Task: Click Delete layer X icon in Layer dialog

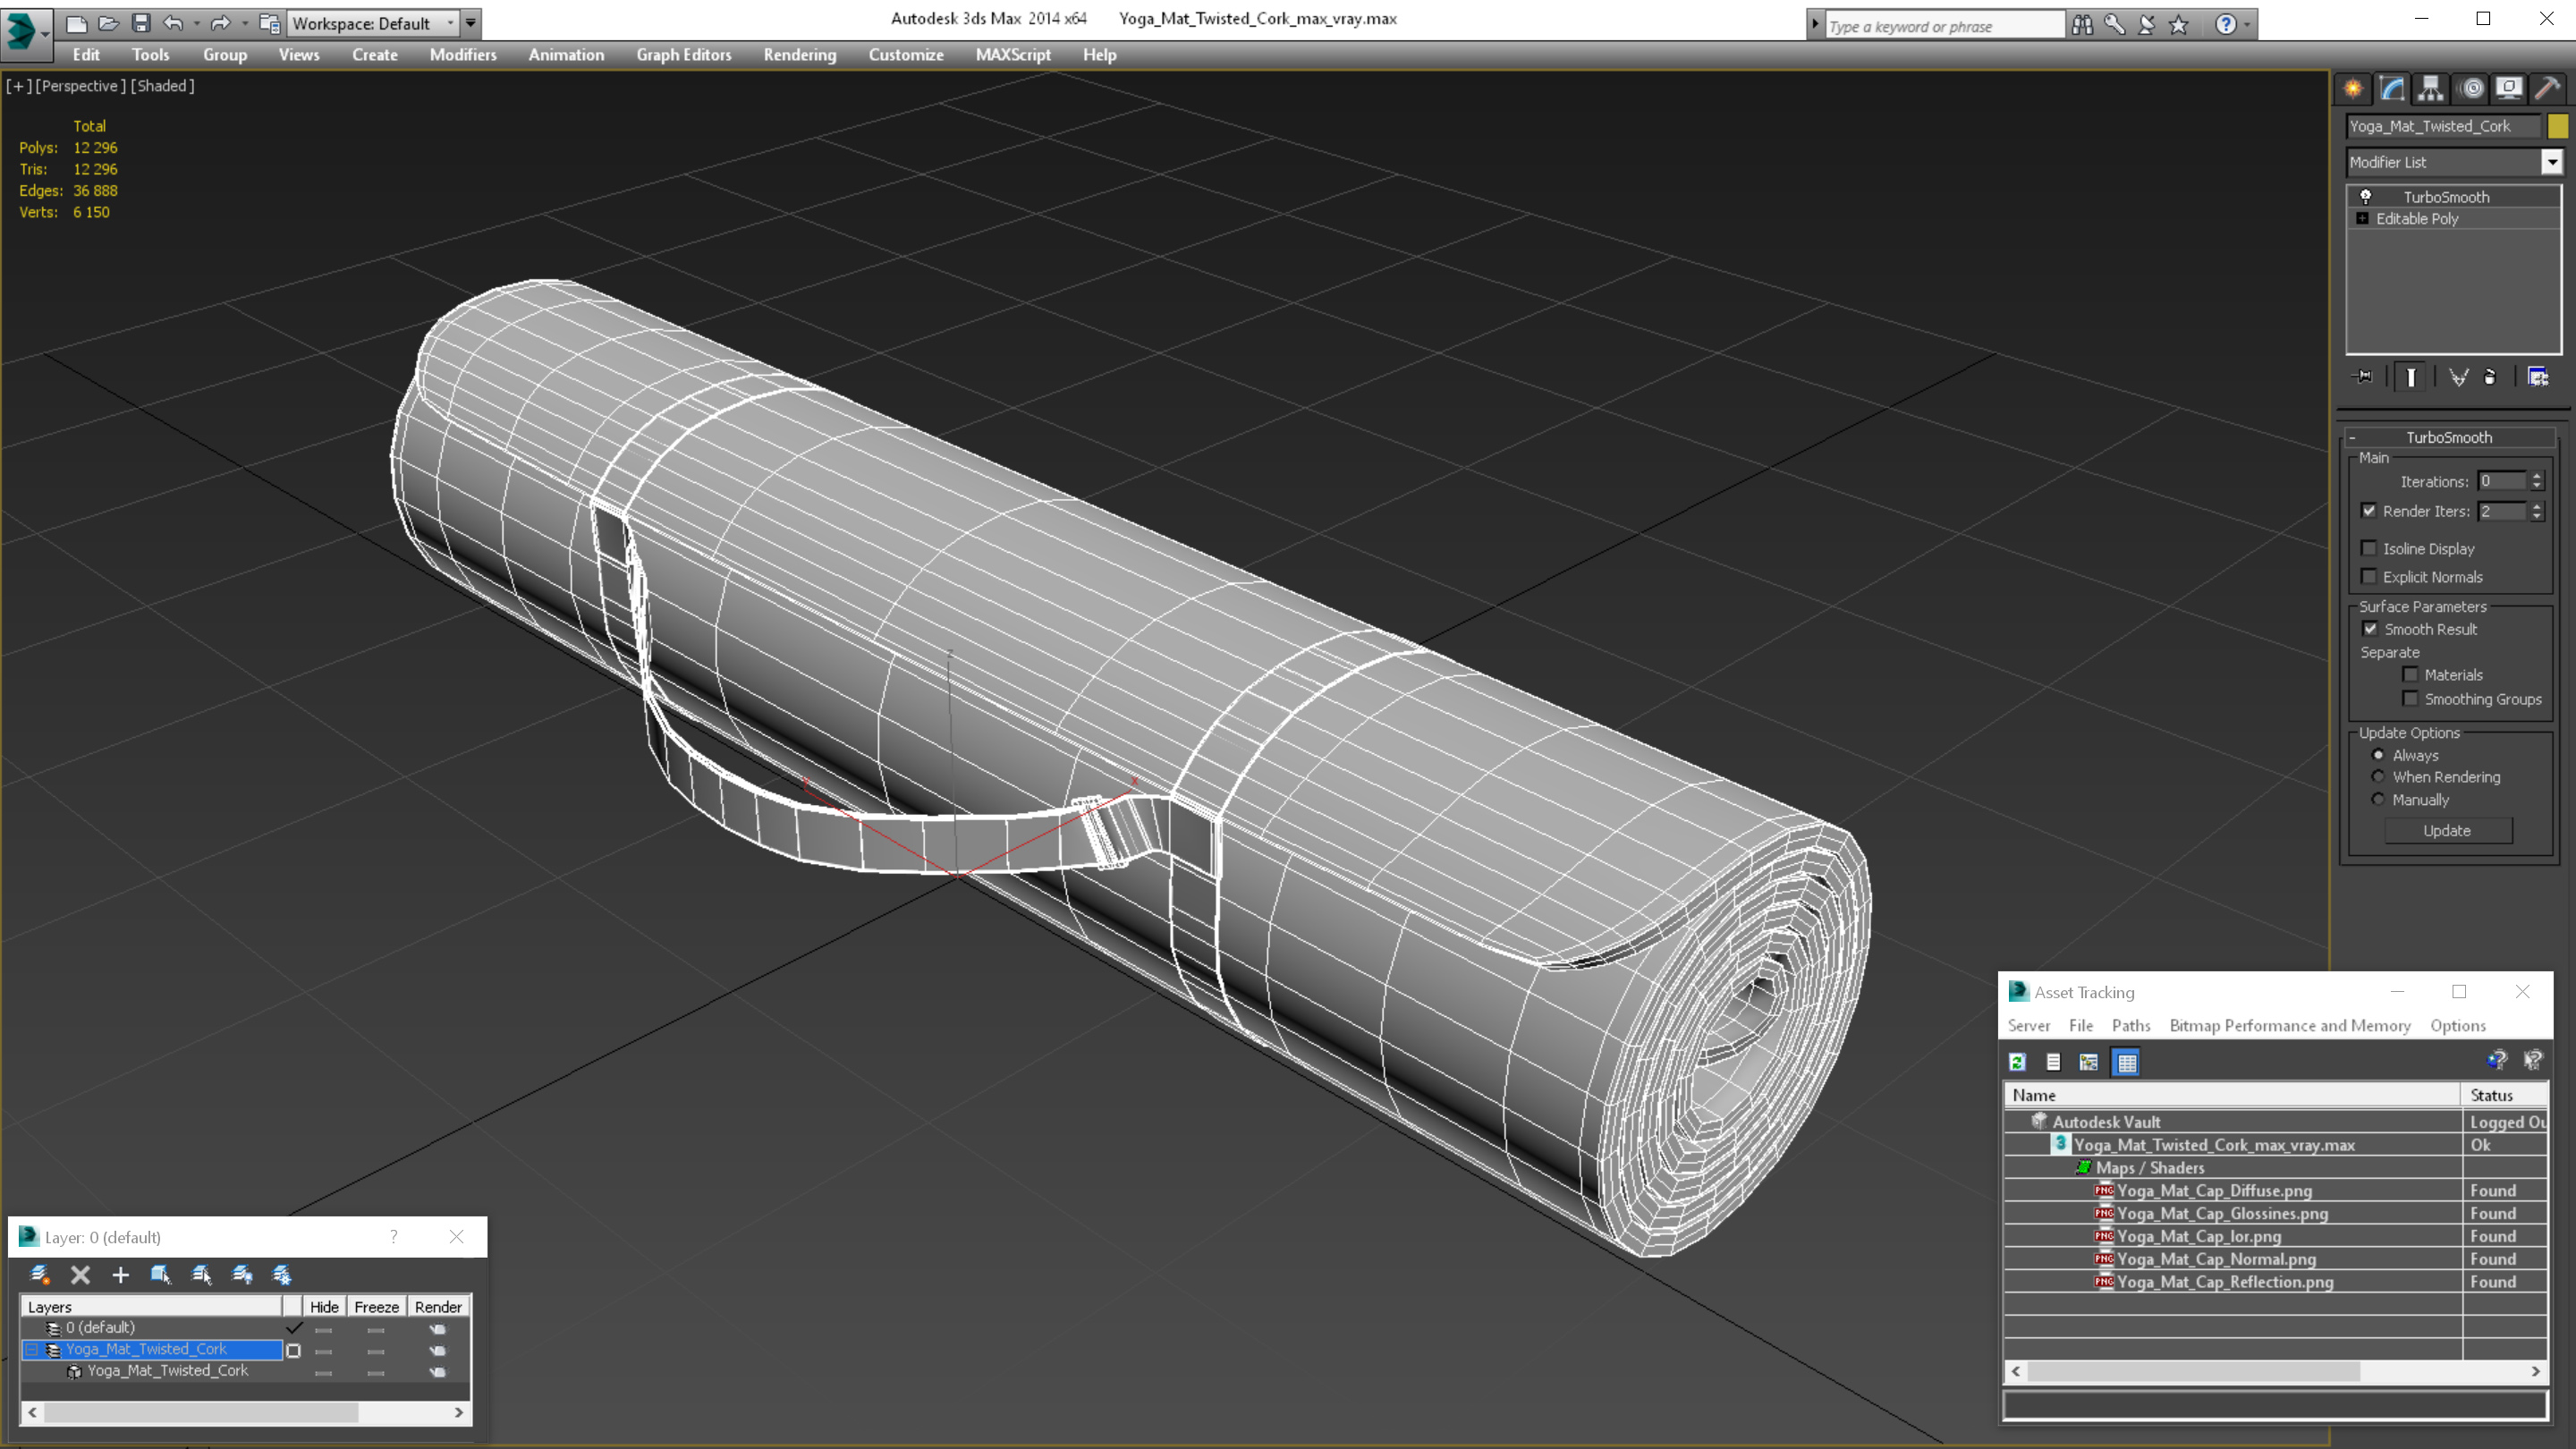Action: [81, 1274]
